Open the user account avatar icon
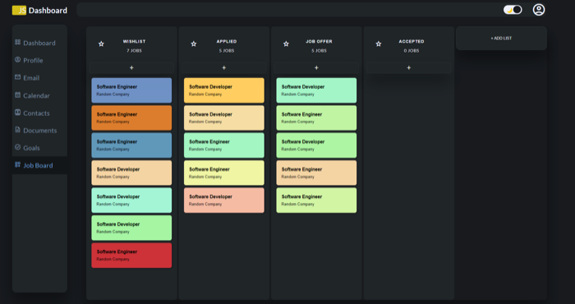The image size is (575, 304). (538, 10)
